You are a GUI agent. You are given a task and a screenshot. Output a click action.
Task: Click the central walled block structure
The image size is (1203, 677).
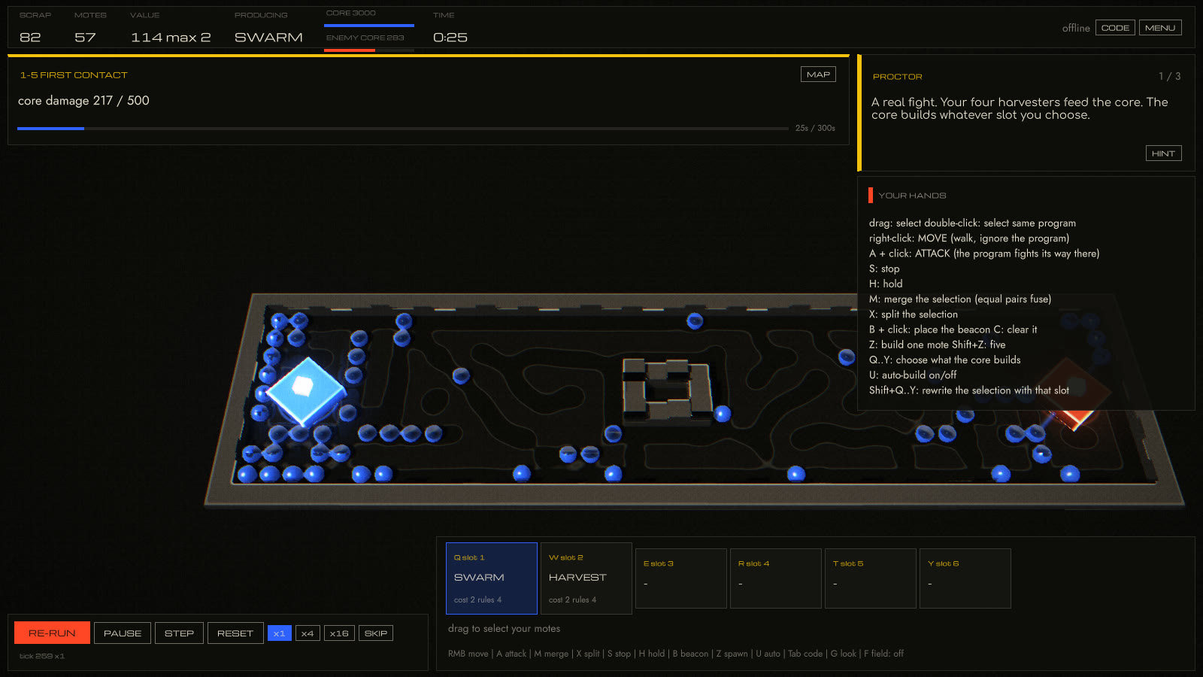pos(667,389)
